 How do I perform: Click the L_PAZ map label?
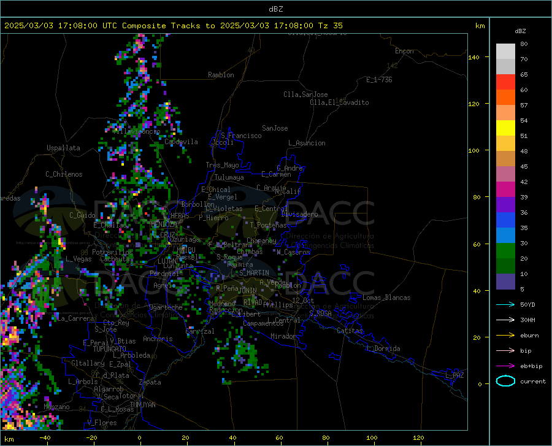tap(454, 375)
